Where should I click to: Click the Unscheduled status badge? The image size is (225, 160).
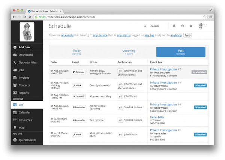click(x=199, y=72)
